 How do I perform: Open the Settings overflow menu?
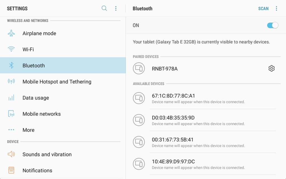pyautogui.click(x=116, y=8)
